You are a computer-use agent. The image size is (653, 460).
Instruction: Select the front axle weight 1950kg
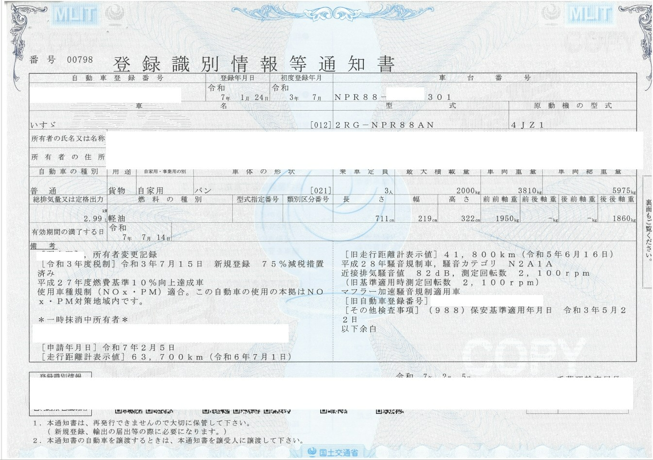[x=507, y=219]
